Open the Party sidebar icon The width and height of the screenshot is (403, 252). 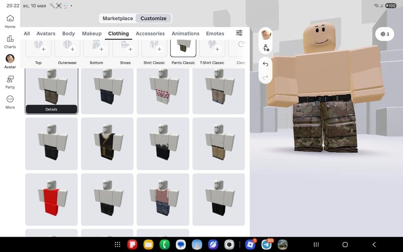point(10,82)
